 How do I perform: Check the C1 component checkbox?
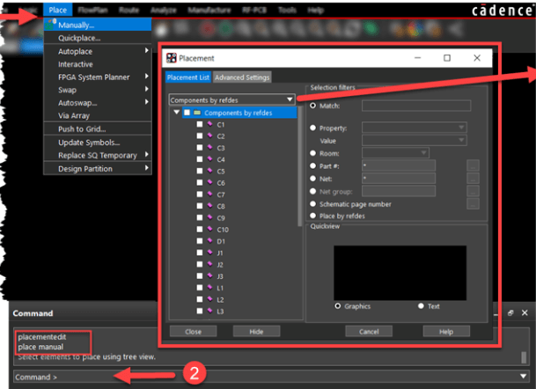[x=199, y=125]
